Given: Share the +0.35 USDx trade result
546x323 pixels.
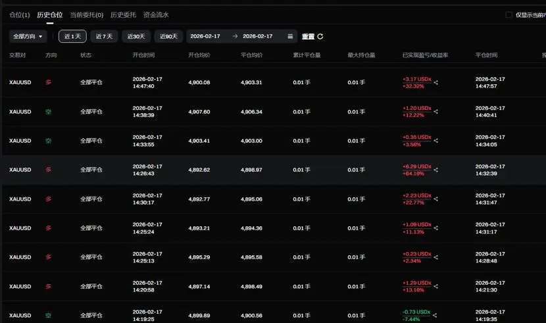Looking at the screenshot, I should [x=436, y=141].
